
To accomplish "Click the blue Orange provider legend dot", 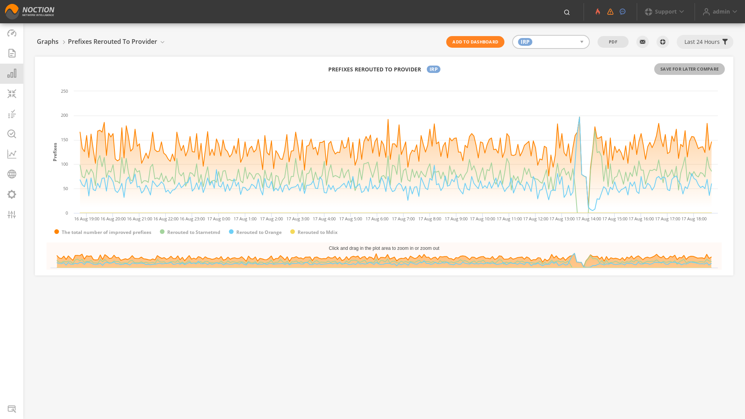I will pyautogui.click(x=231, y=232).
